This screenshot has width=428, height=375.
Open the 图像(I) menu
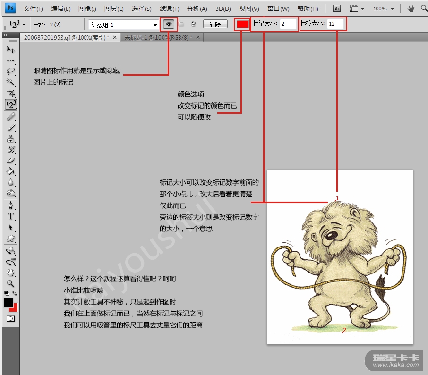(87, 9)
